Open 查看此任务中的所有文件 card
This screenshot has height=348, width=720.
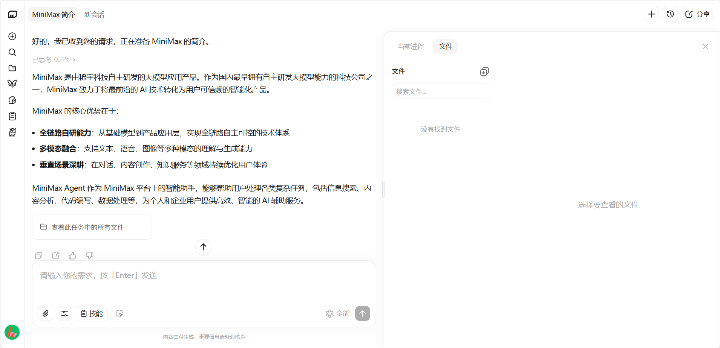(92, 227)
